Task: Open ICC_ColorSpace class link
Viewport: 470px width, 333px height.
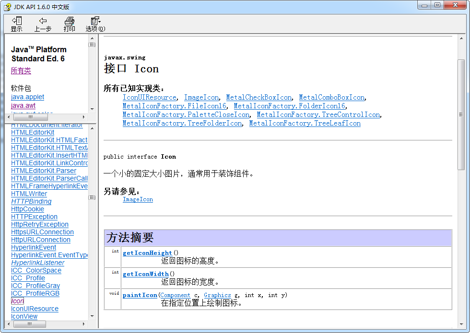Action: coord(36,270)
